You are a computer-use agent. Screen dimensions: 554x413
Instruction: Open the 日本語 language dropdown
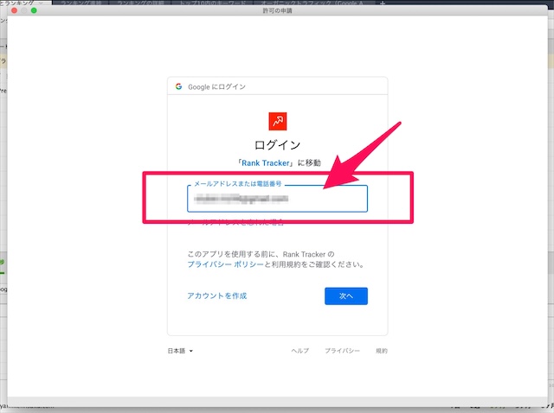pos(180,351)
